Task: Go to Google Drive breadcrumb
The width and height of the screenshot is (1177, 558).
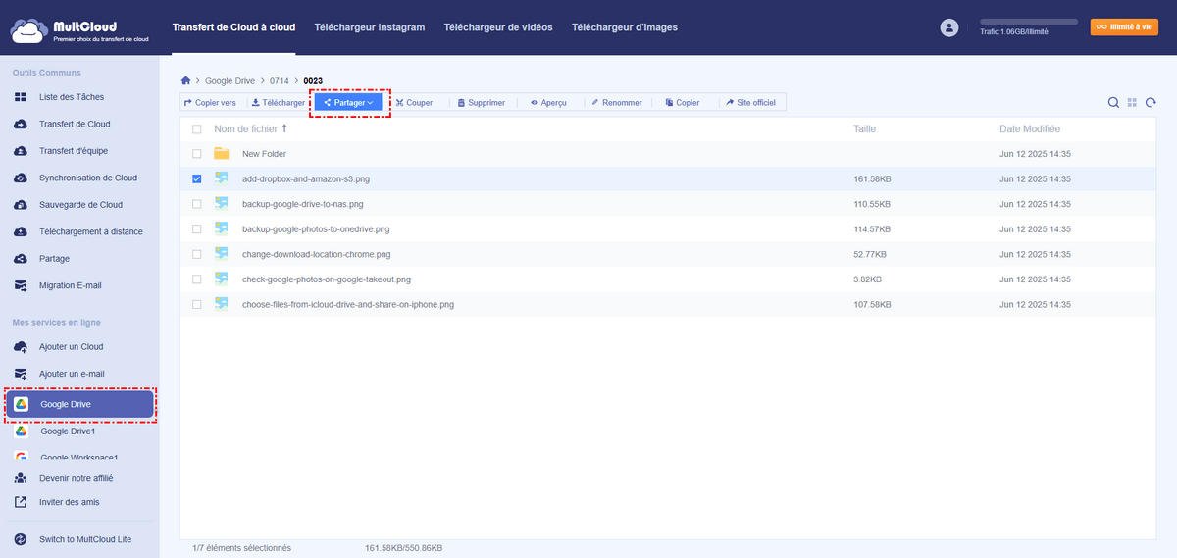Action: tap(230, 80)
